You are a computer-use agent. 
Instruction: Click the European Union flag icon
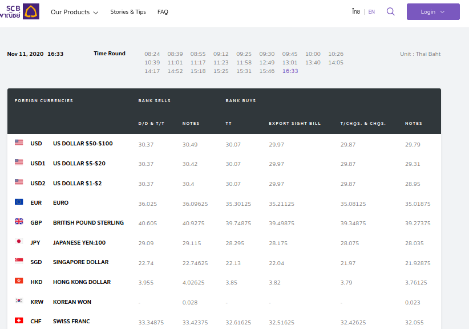(19, 202)
